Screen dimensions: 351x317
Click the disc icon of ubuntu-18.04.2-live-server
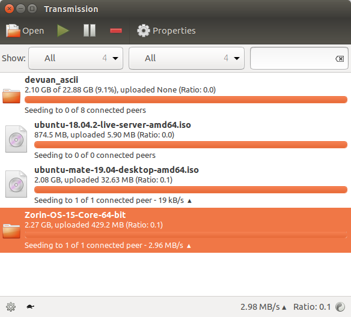(16, 139)
